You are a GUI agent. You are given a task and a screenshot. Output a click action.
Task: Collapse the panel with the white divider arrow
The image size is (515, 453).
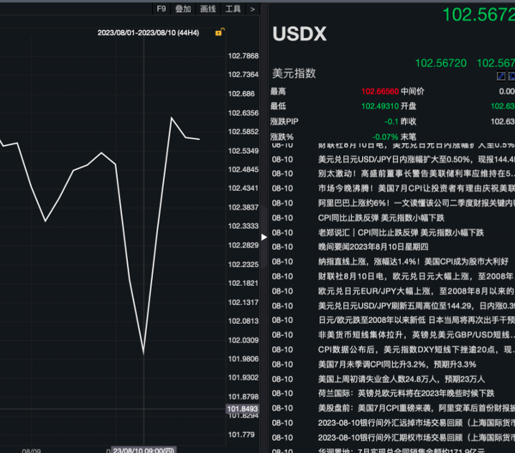pos(264,236)
